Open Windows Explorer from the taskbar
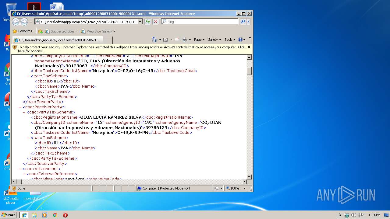The image size is (390, 219). point(34,215)
